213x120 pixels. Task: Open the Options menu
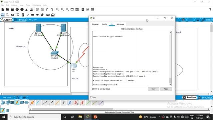14,5
